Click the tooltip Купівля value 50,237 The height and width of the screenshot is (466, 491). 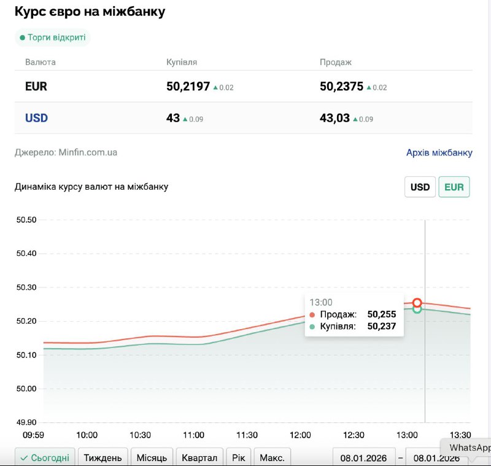(382, 327)
